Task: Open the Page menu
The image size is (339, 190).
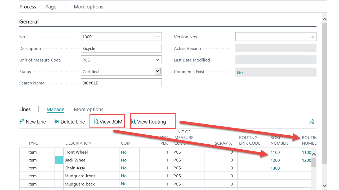Action: coord(51,7)
